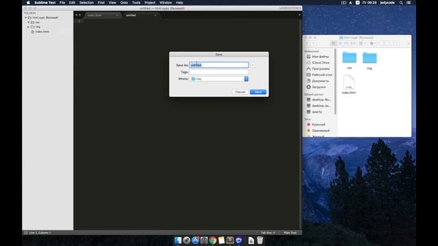Toggle sidebar icon in status bar
This screenshot has height=246, width=438.
pyautogui.click(x=26, y=232)
